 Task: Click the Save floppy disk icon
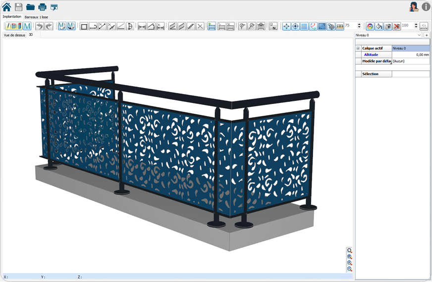click(x=18, y=7)
